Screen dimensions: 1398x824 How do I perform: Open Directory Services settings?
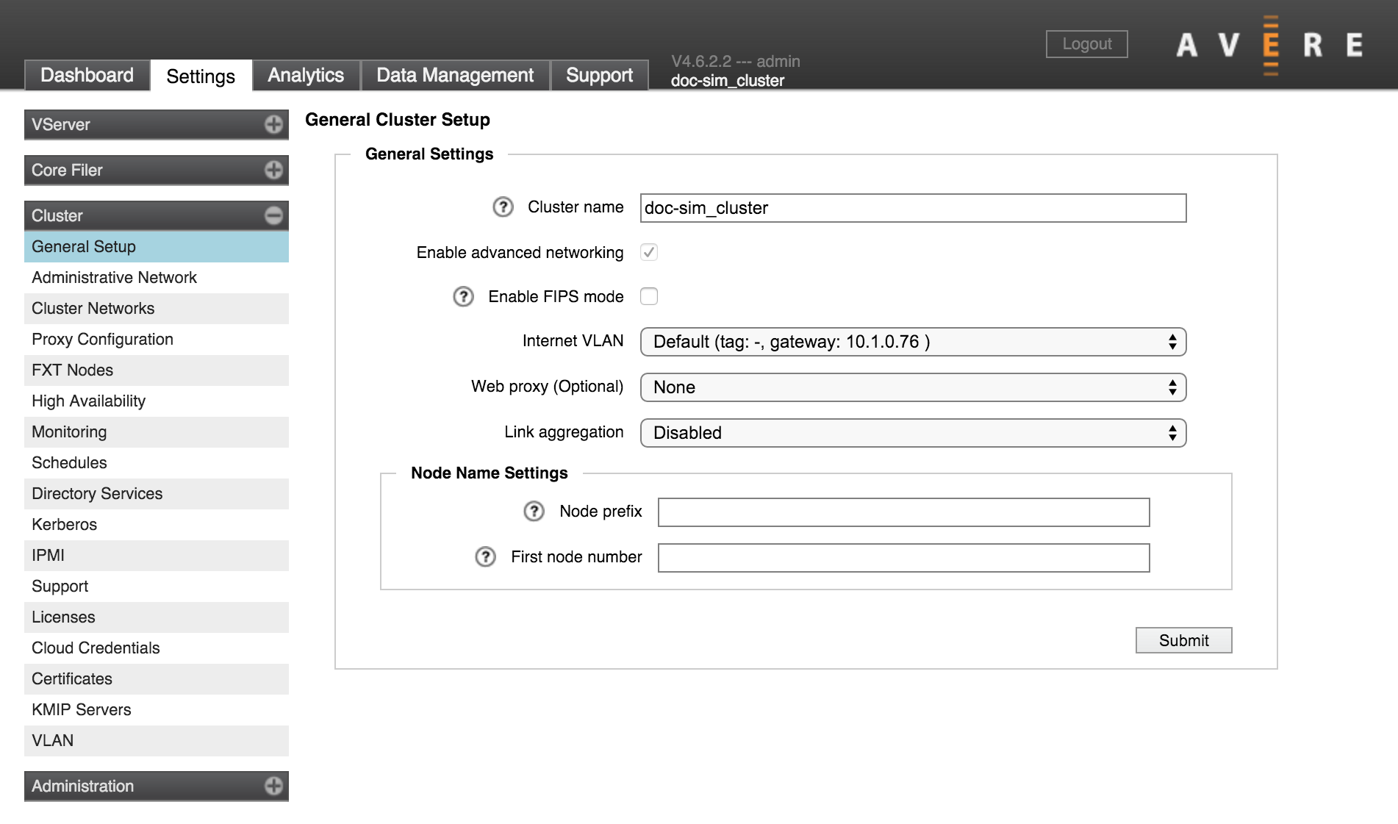[157, 494]
